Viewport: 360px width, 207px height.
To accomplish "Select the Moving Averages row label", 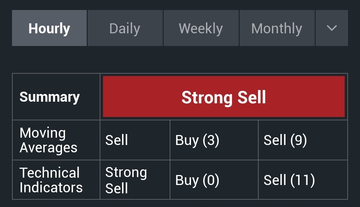I will [x=48, y=140].
